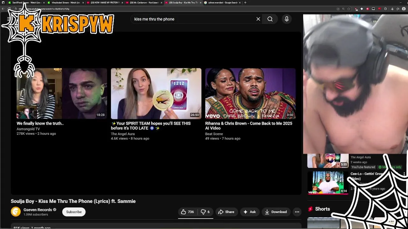The image size is (408, 229).
Task: Click the browser address bar URL
Action: point(44,9)
